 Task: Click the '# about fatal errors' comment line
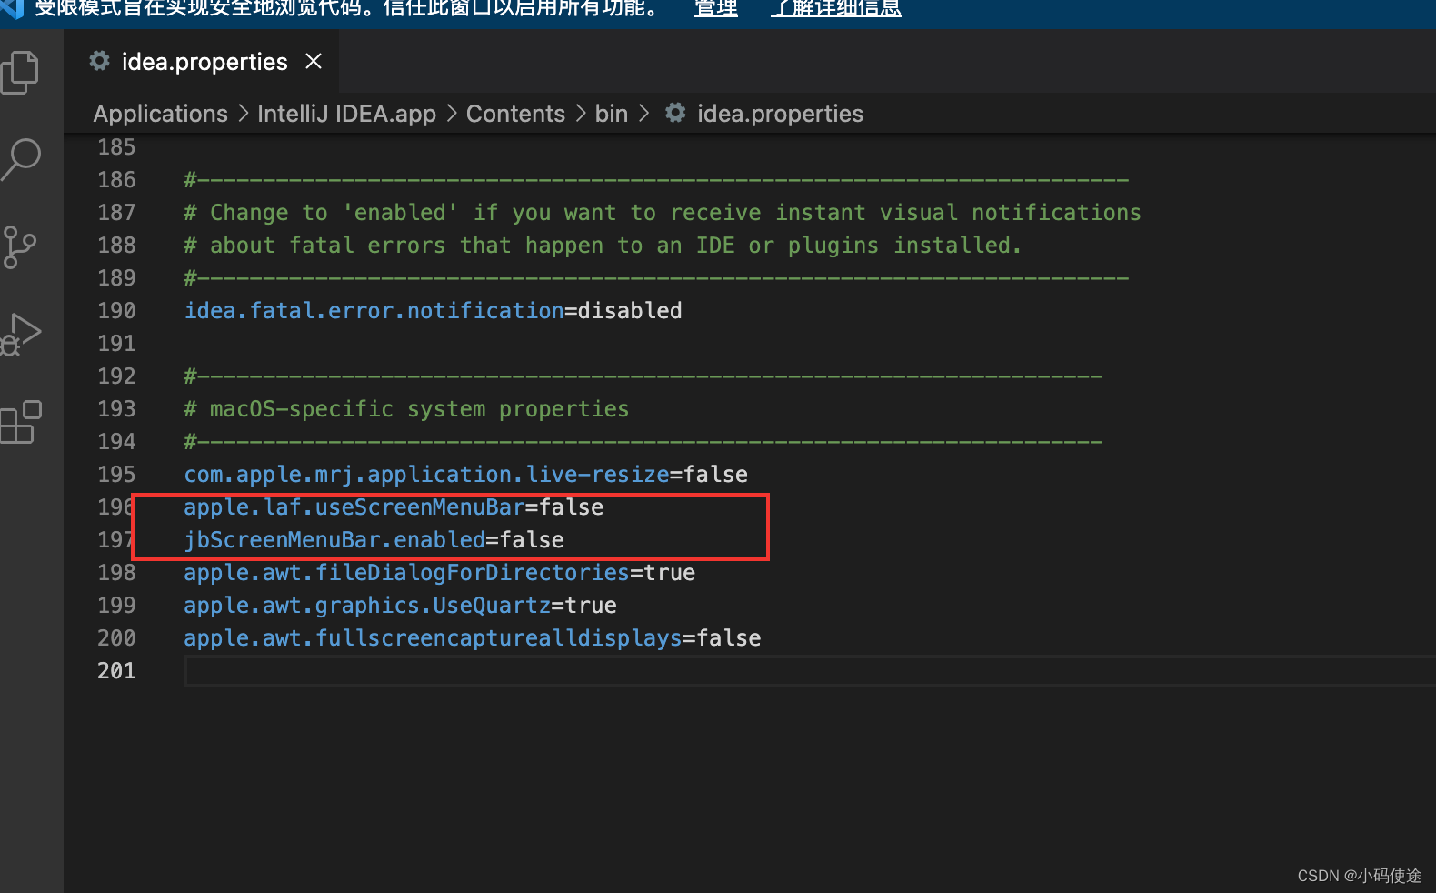pos(603,246)
